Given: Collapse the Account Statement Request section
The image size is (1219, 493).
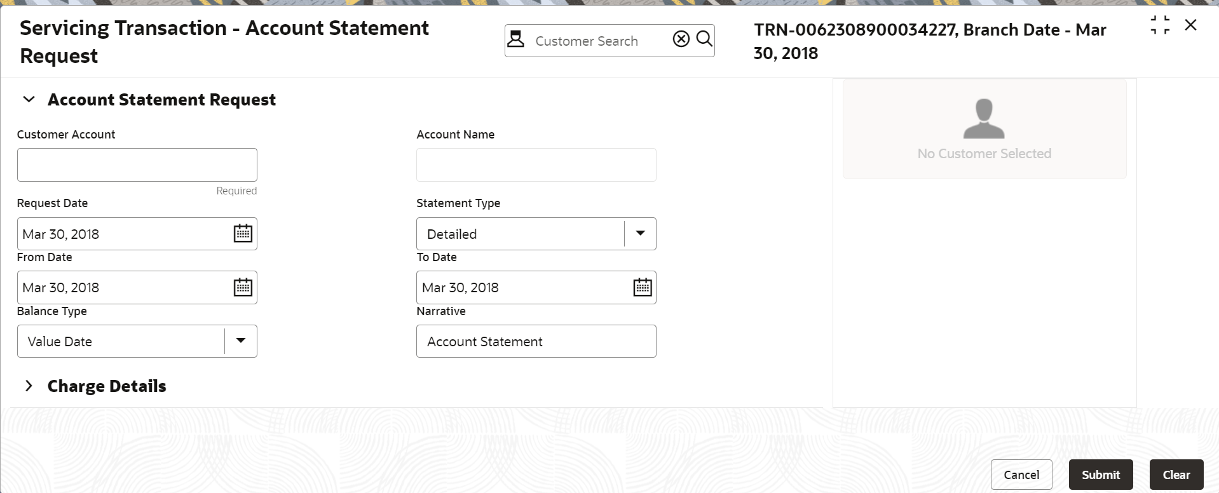Looking at the screenshot, I should point(29,100).
